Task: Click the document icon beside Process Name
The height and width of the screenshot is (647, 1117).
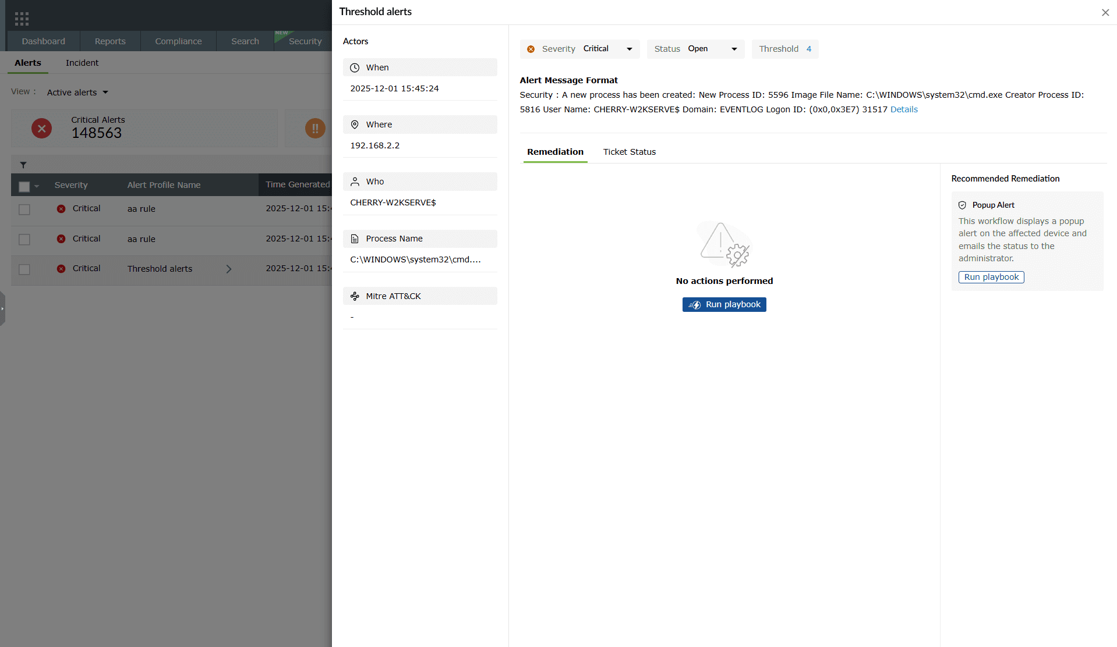Action: tap(355, 239)
